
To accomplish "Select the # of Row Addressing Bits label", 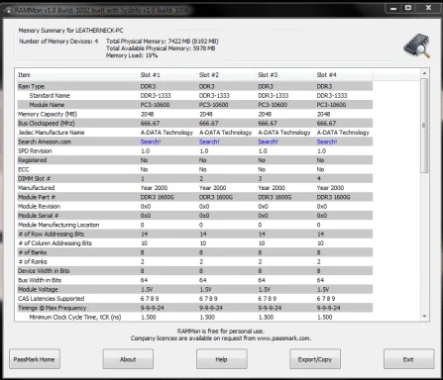I will [52, 235].
